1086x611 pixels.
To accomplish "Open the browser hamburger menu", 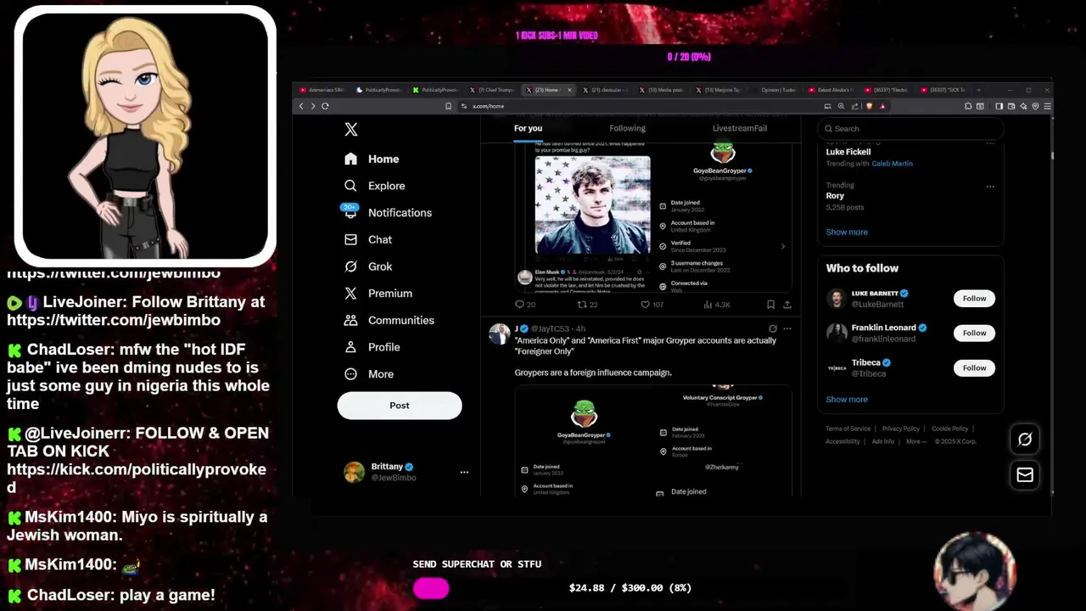I will [x=1048, y=106].
